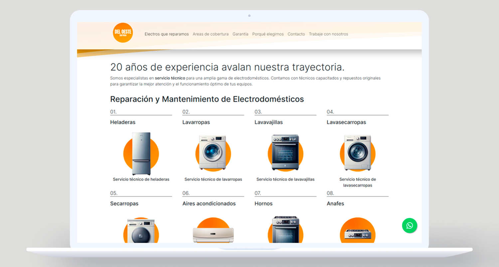Follow 'Servicio técnico de lavarropas' link
Viewport: 499px width, 267px height.
213,179
